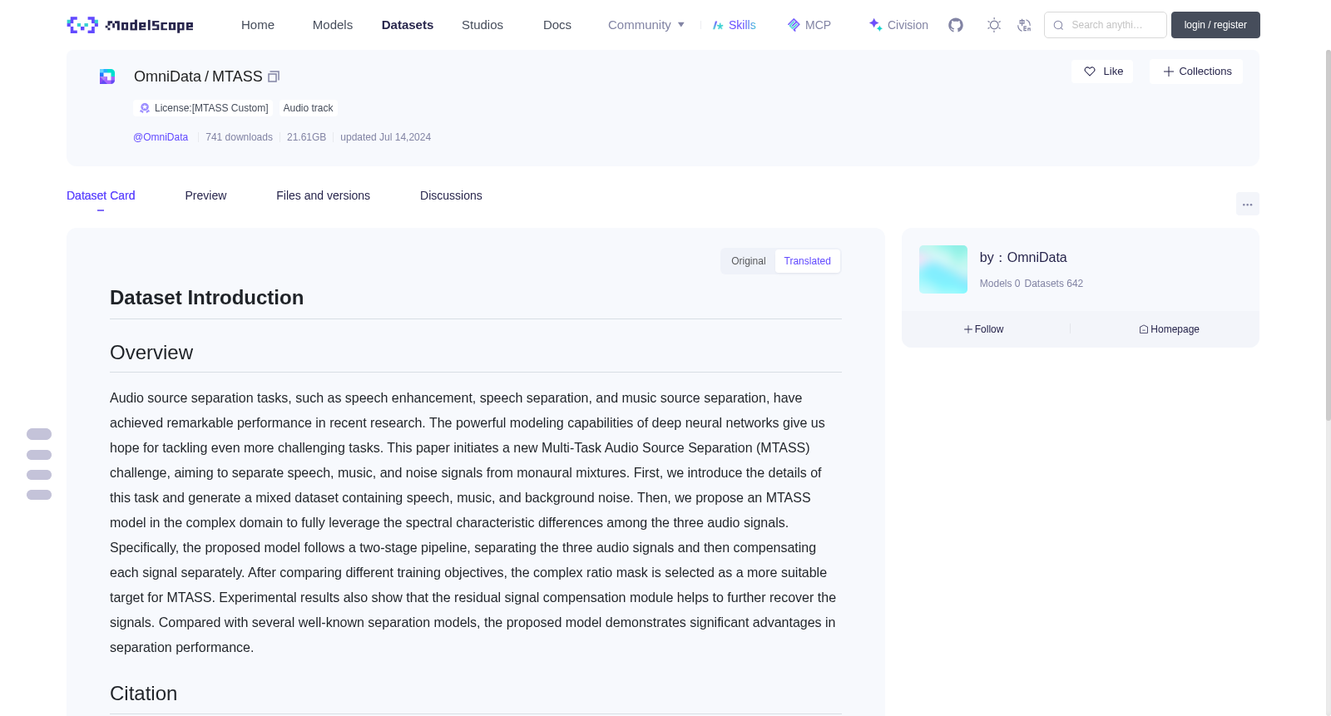
Task: Open the @OmniData profile link
Action: point(161,137)
